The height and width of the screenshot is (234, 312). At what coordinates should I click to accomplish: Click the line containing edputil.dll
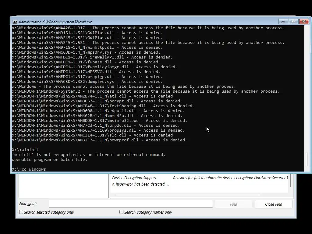[98, 111]
